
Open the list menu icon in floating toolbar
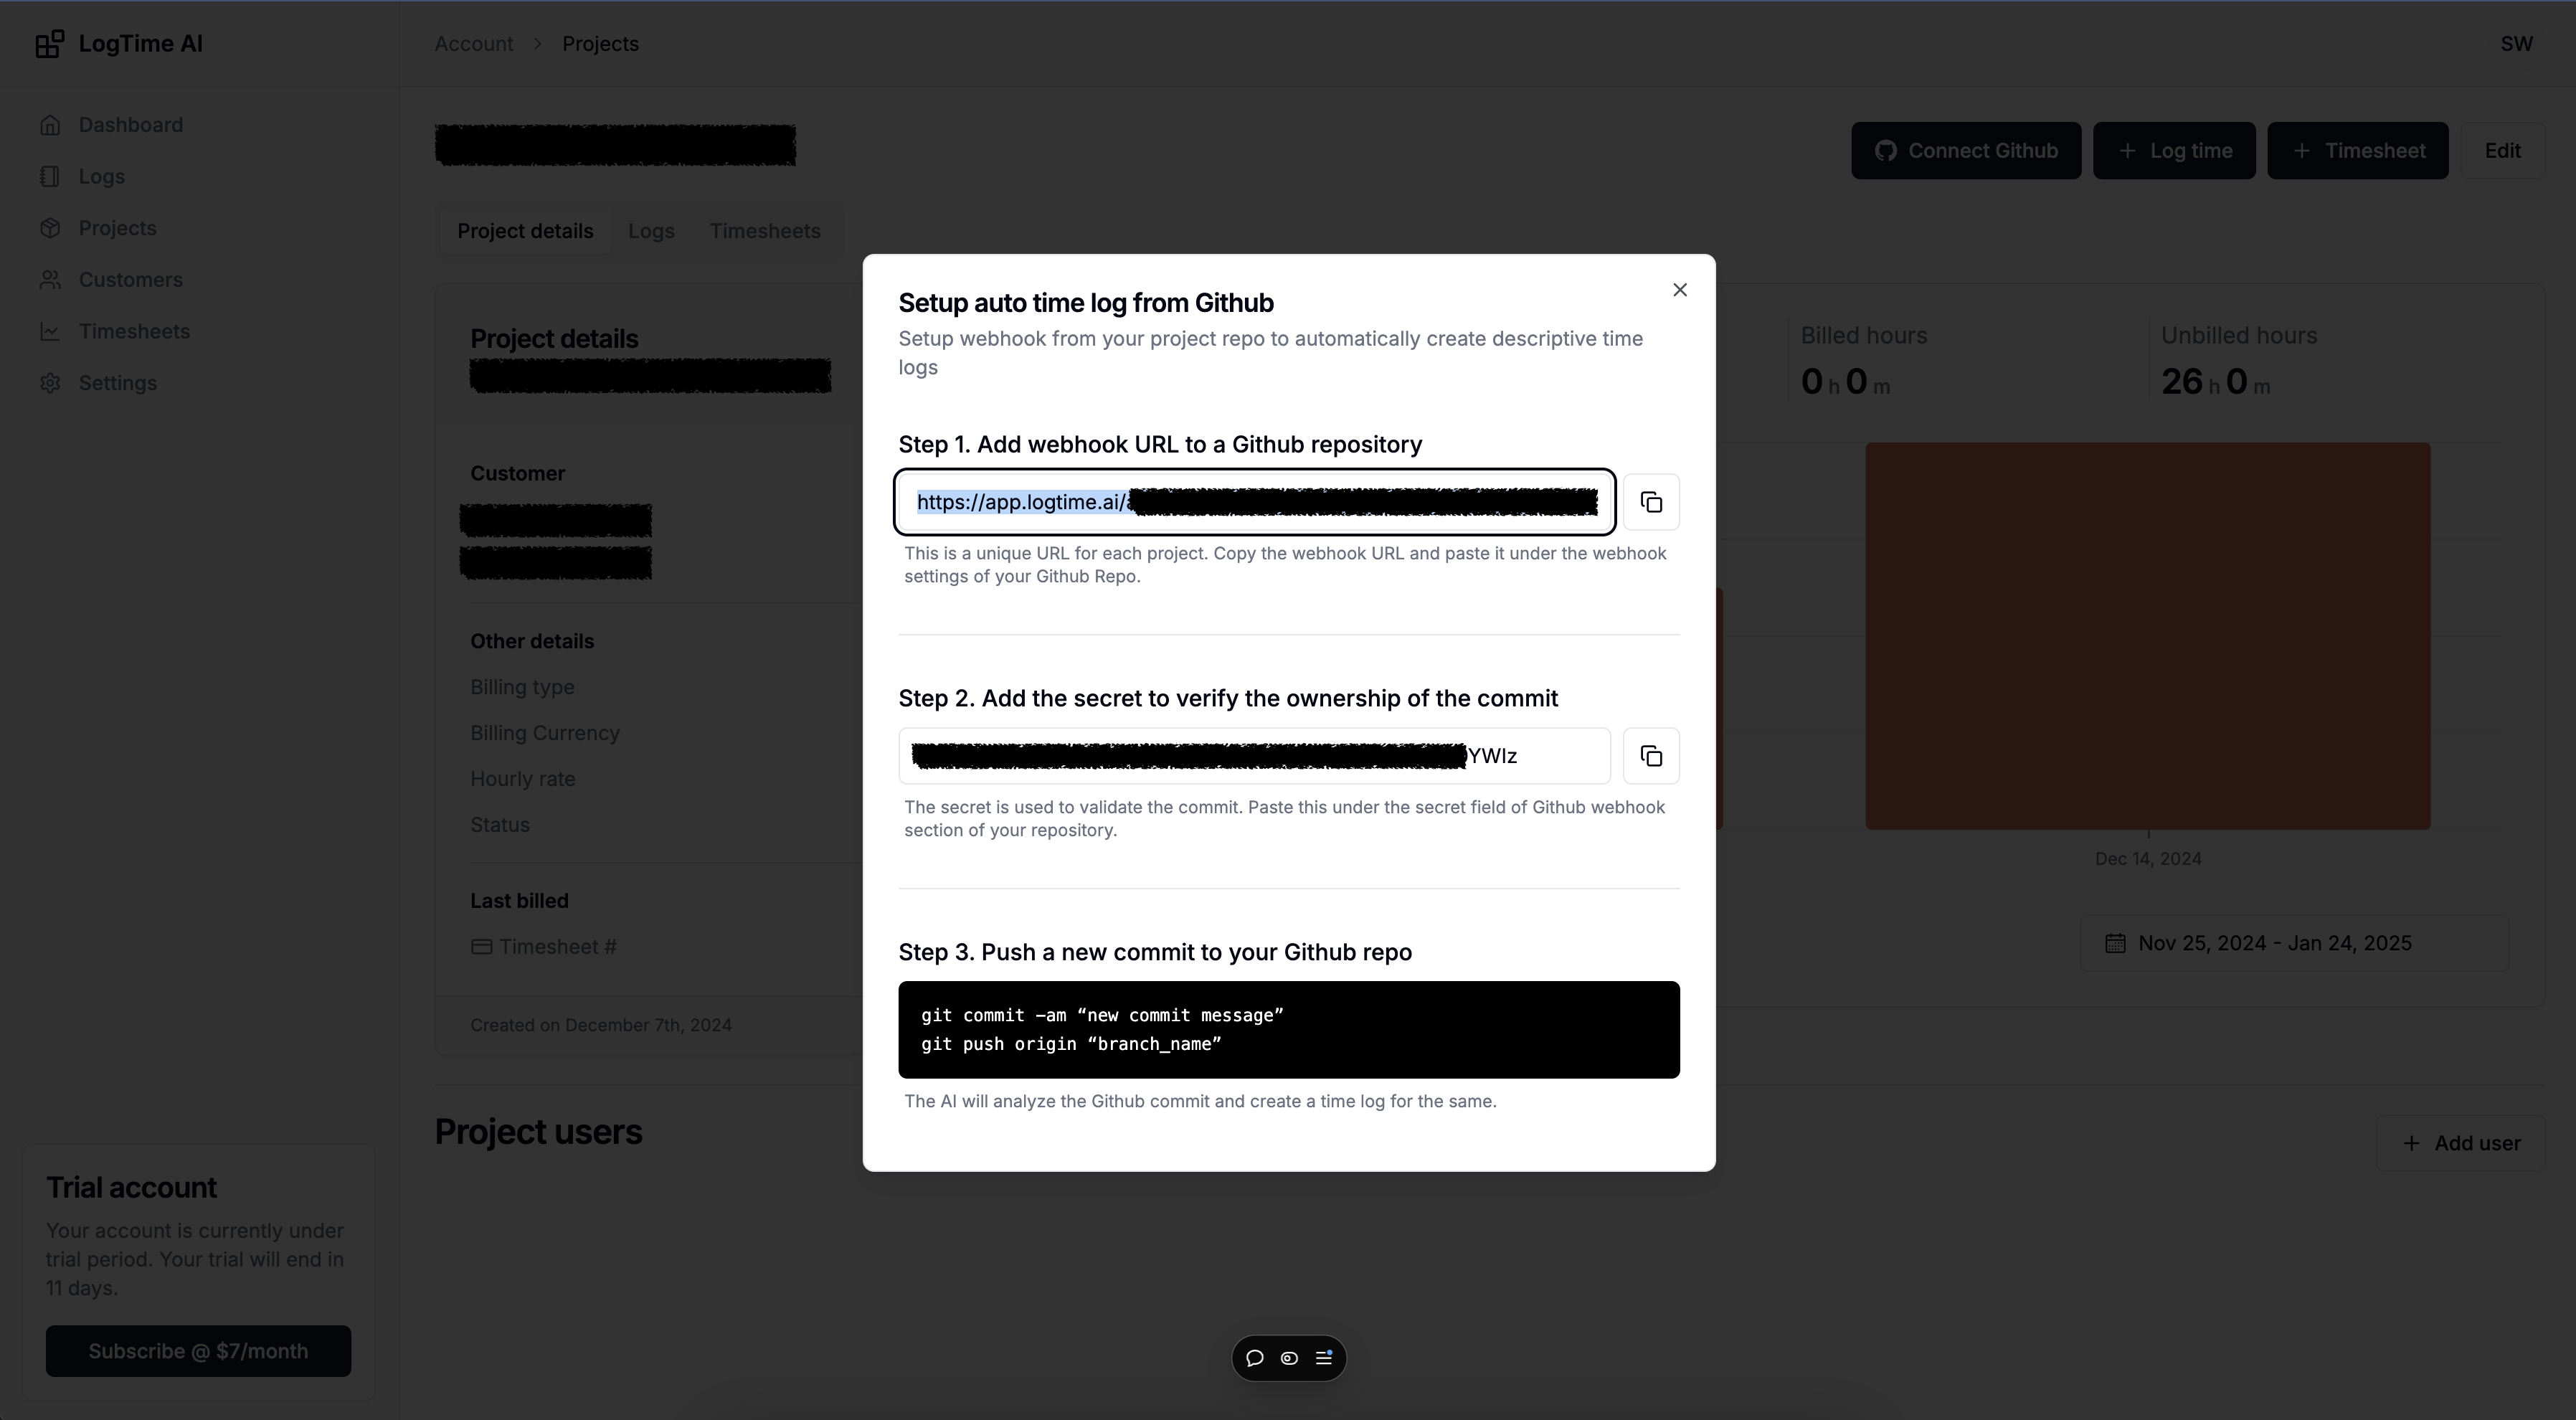1323,1358
